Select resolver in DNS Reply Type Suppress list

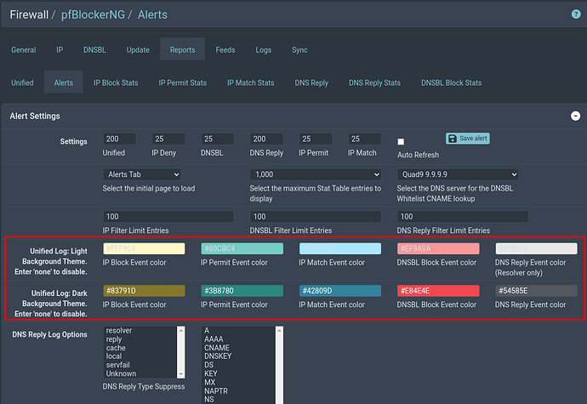click(x=140, y=331)
